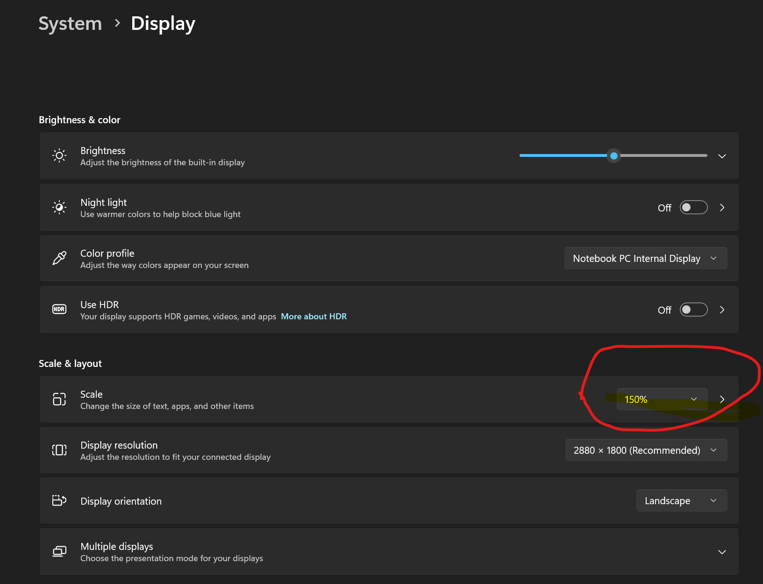763x584 pixels.
Task: Open Night light settings arrow
Action: (x=722, y=207)
